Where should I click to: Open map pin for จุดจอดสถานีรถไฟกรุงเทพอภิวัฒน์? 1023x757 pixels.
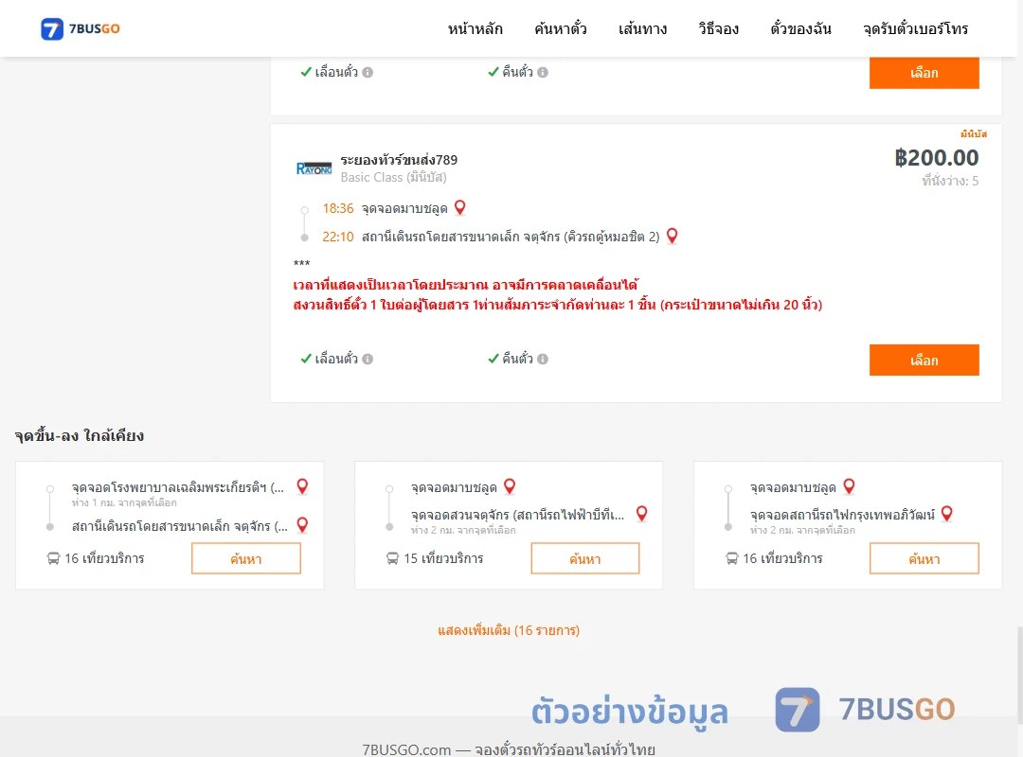tap(947, 514)
